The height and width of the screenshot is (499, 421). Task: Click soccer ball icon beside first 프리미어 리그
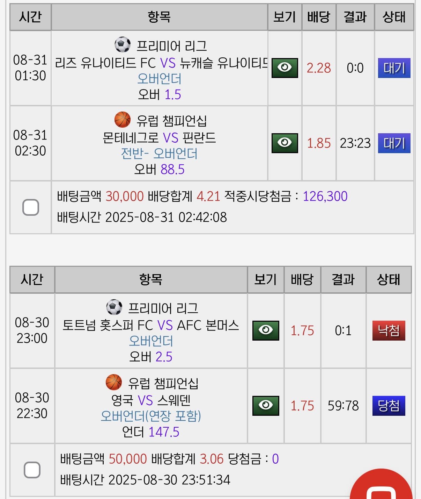point(123,45)
